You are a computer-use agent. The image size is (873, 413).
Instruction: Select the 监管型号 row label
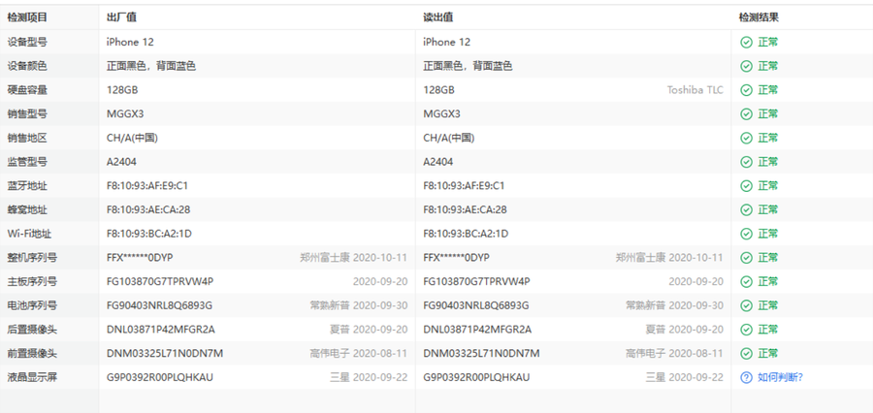tap(27, 161)
